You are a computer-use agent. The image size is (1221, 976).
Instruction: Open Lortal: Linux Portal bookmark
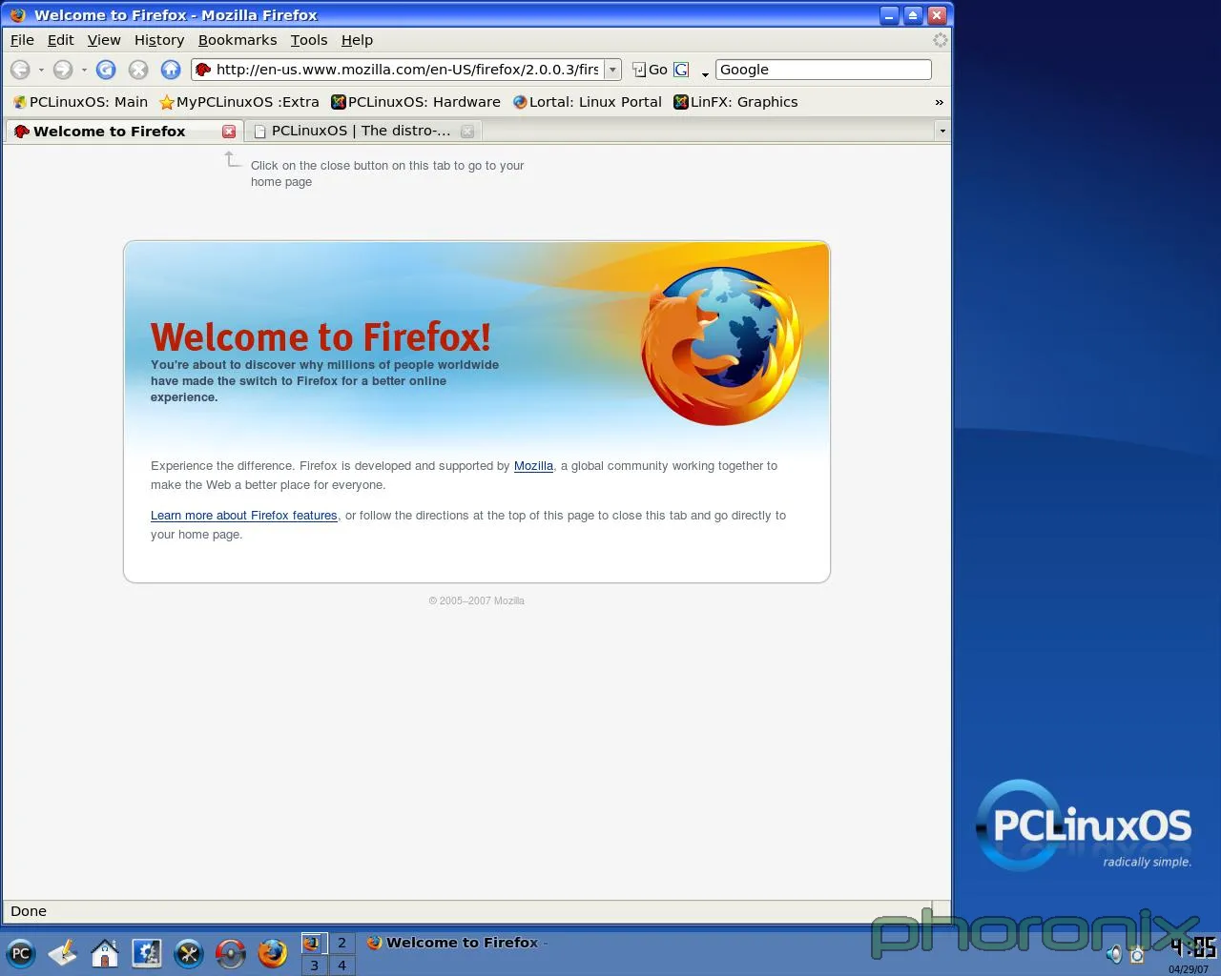pyautogui.click(x=587, y=102)
